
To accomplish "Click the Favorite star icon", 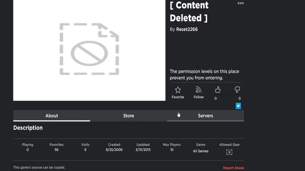I will point(178,90).
